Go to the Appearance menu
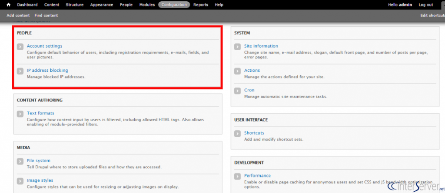Image resolution: width=445 pixels, height=193 pixels. [102, 5]
